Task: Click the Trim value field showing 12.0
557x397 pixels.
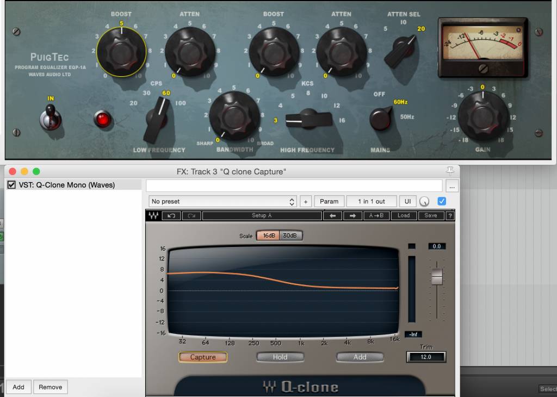Action: 426,357
